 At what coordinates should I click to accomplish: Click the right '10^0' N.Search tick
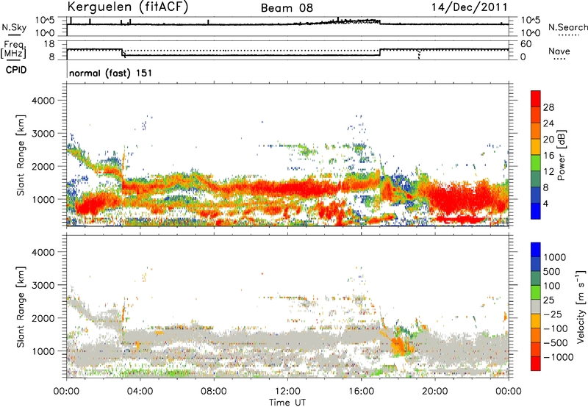(530, 33)
